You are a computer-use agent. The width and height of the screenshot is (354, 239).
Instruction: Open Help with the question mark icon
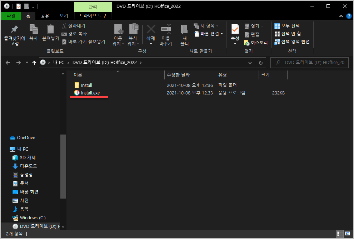click(x=349, y=16)
